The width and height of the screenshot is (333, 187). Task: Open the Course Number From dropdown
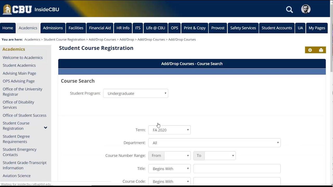click(x=177, y=156)
